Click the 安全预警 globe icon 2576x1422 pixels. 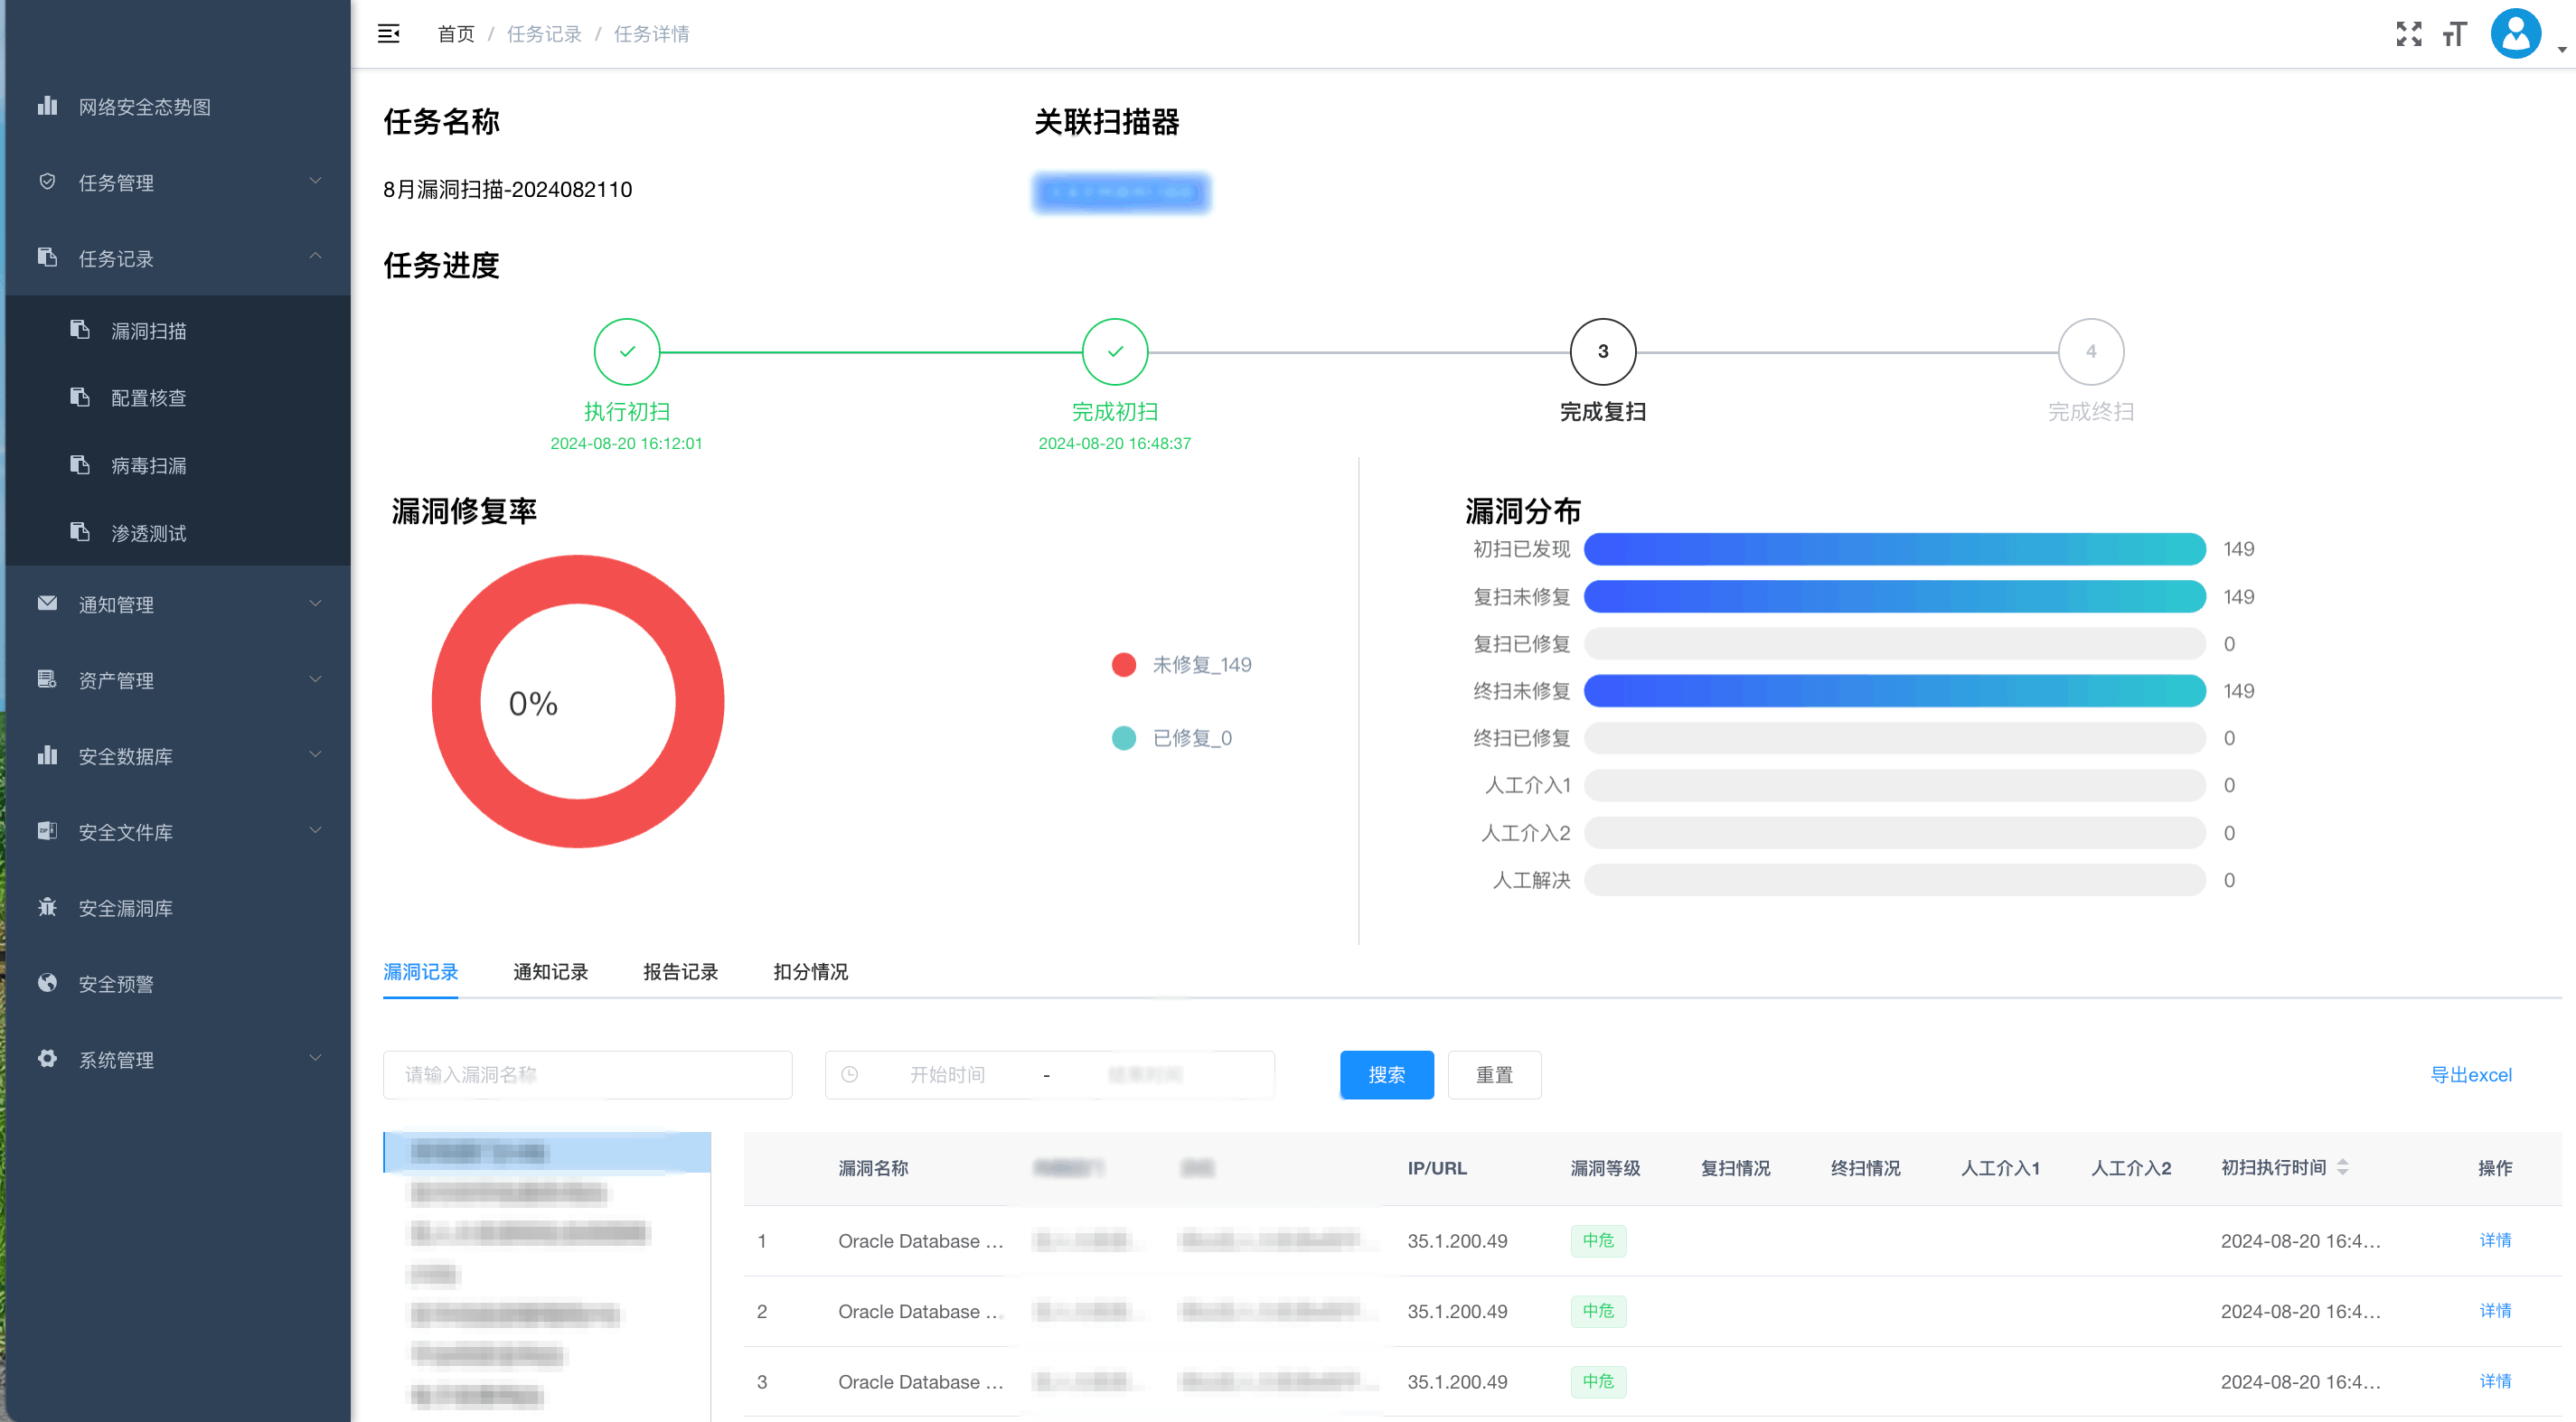click(47, 982)
